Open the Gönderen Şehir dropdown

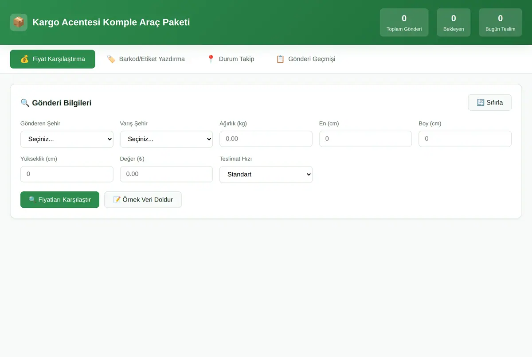coord(67,139)
